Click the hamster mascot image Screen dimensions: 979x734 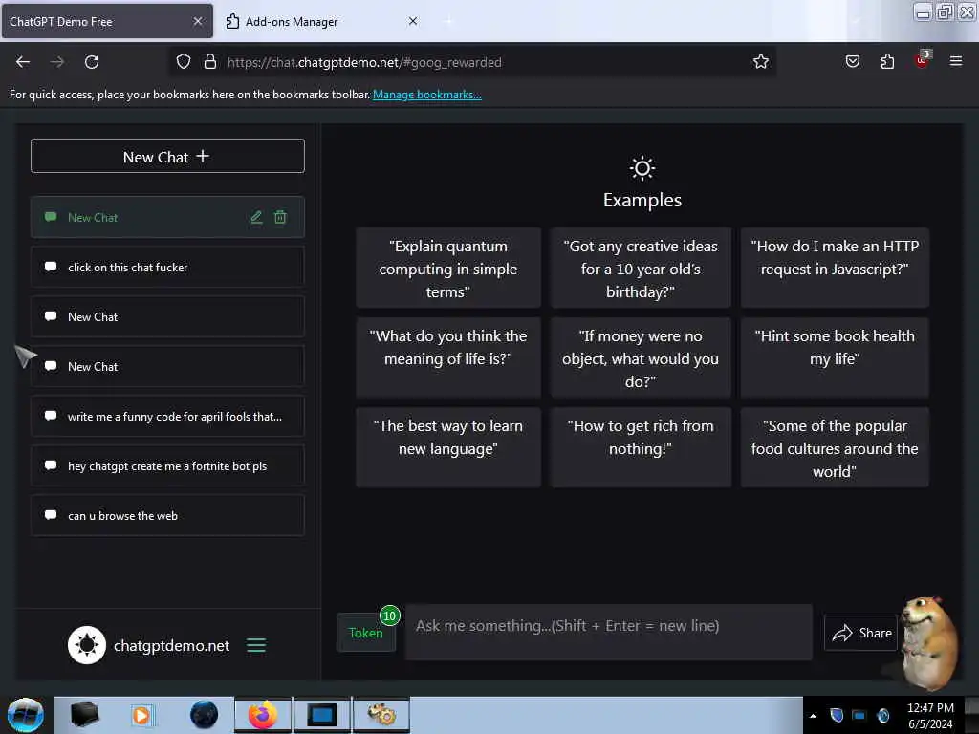tap(929, 643)
